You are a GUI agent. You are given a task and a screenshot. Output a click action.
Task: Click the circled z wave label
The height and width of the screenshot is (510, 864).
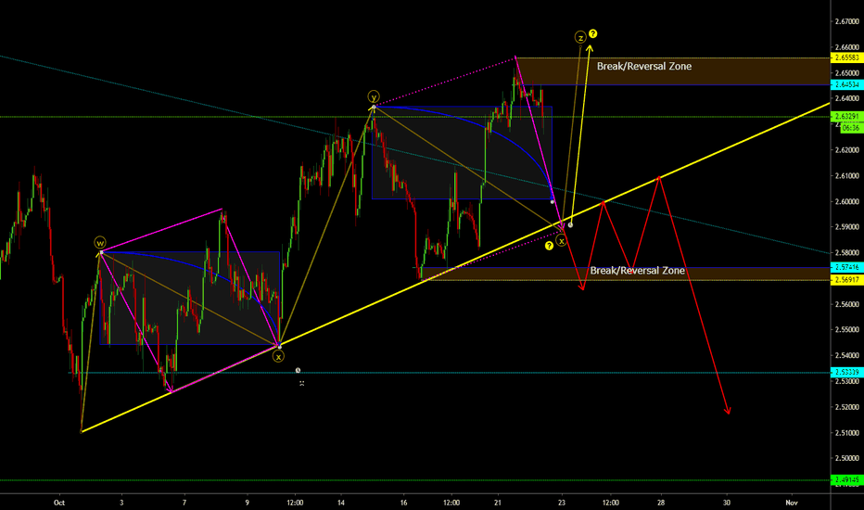click(x=580, y=37)
